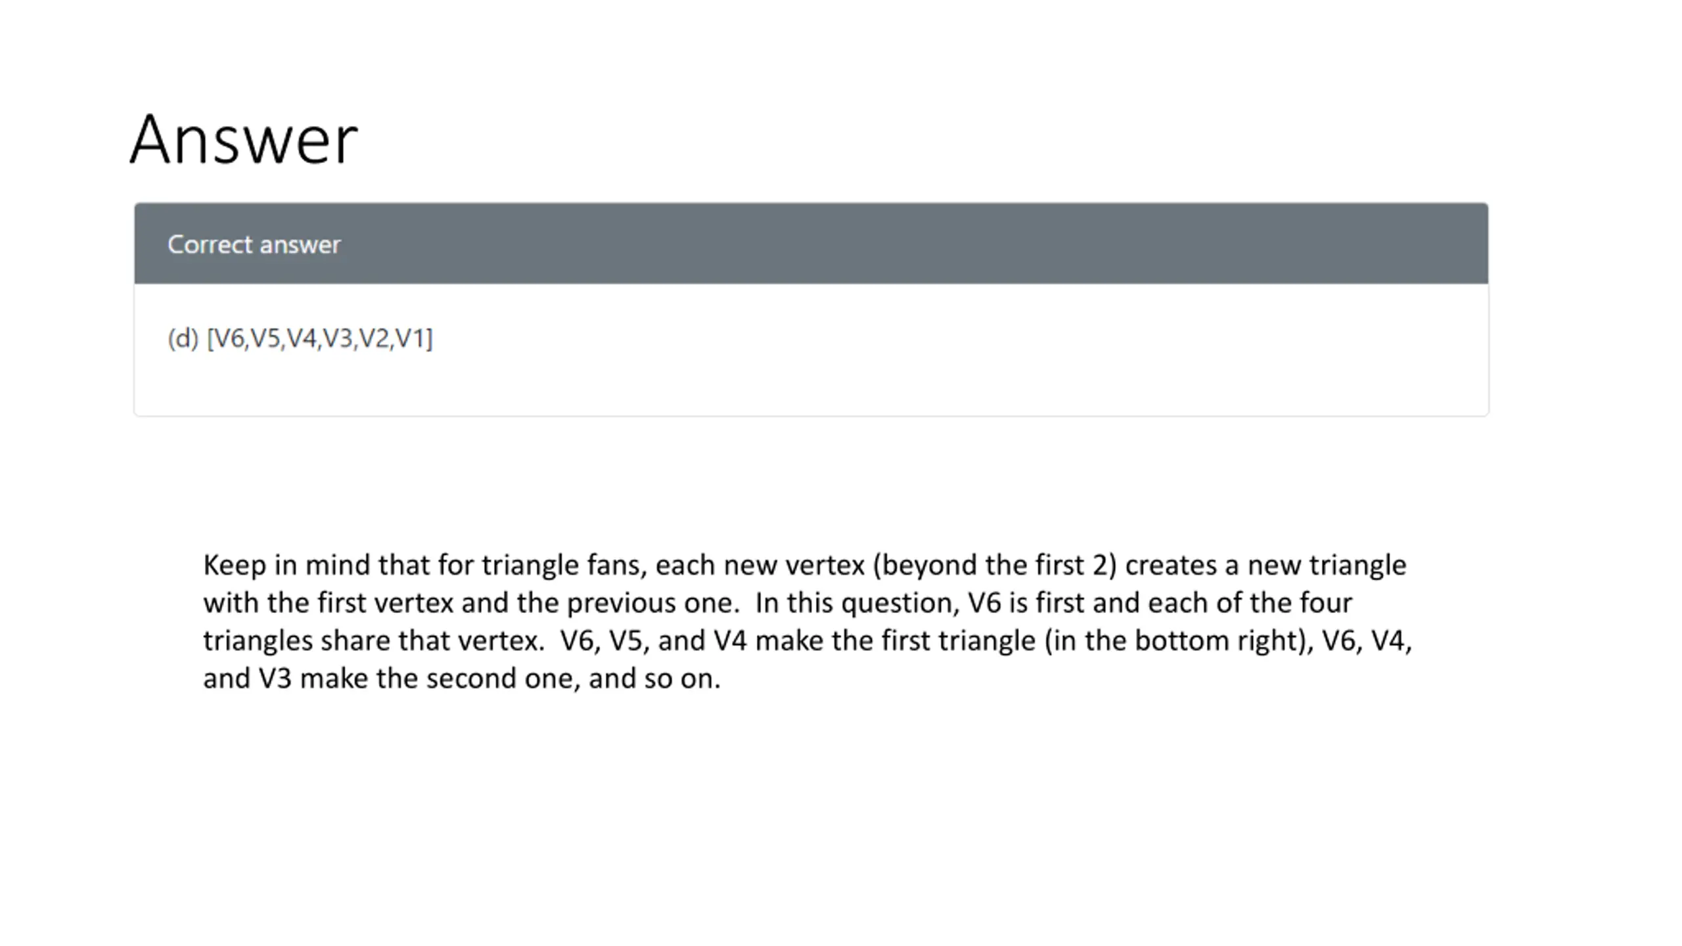Screen dimensions: 1682x946
Task: Click the closing words "and so on."
Action: (x=655, y=679)
